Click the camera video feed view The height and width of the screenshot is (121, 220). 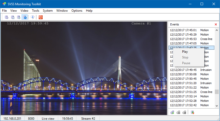84,68
